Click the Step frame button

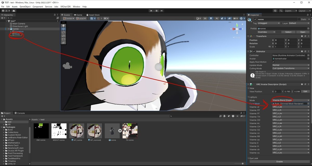pos(162,11)
